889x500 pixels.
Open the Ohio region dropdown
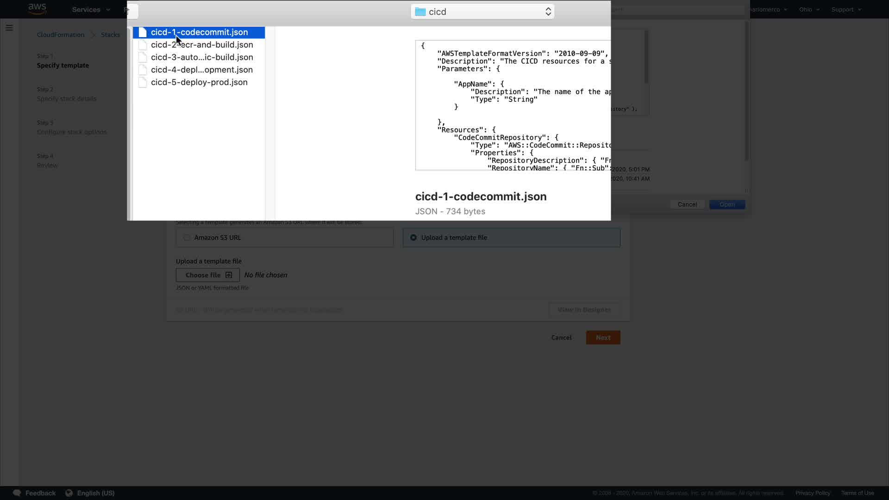point(809,9)
